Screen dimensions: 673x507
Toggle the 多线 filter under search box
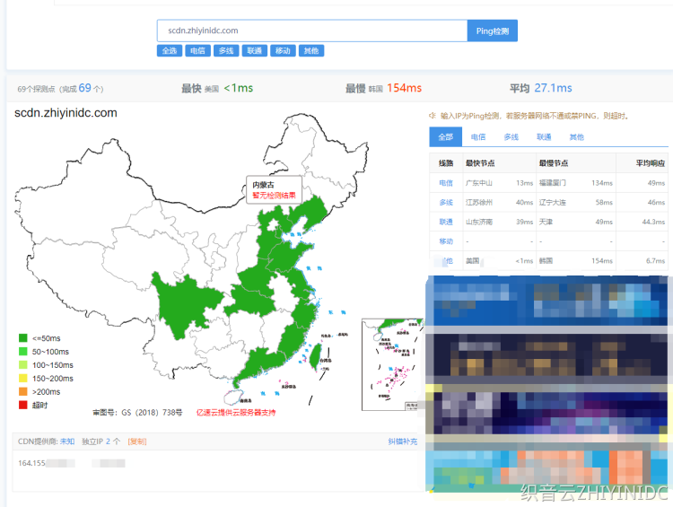pos(226,51)
